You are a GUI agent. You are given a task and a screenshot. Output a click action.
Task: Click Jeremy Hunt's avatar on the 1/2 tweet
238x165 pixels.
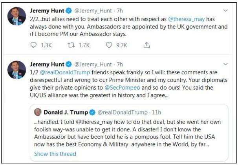click(17, 70)
